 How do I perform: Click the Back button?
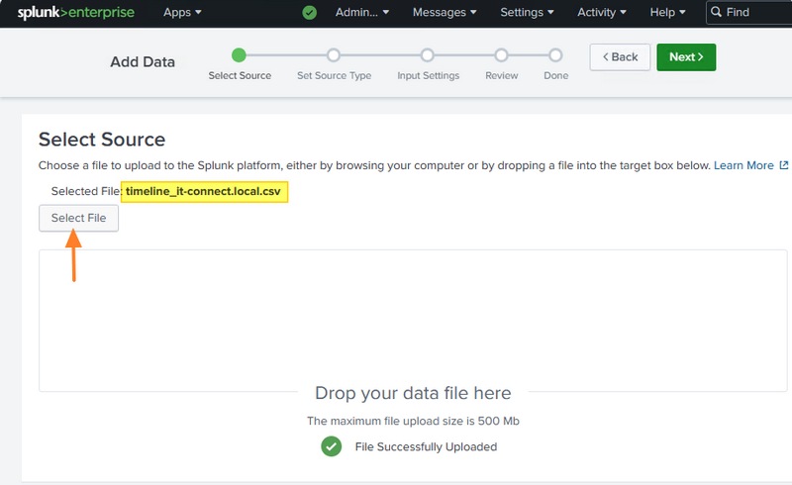click(x=620, y=56)
